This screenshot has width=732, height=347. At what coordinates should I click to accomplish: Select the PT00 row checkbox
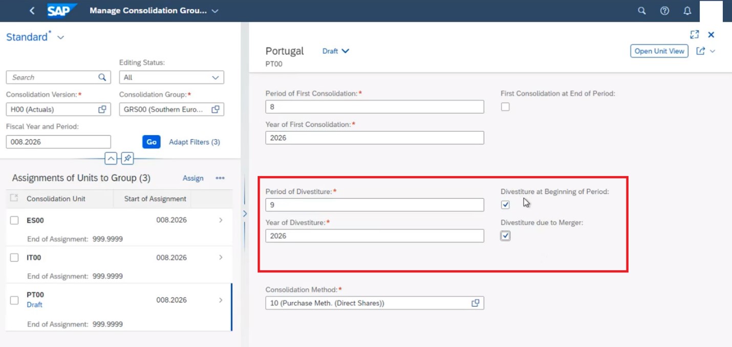pos(14,300)
